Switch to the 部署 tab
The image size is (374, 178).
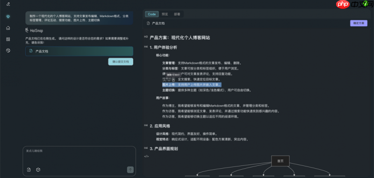pyautogui.click(x=177, y=14)
